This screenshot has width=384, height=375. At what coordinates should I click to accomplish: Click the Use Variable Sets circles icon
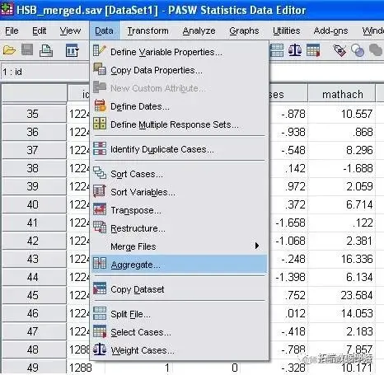(358, 50)
